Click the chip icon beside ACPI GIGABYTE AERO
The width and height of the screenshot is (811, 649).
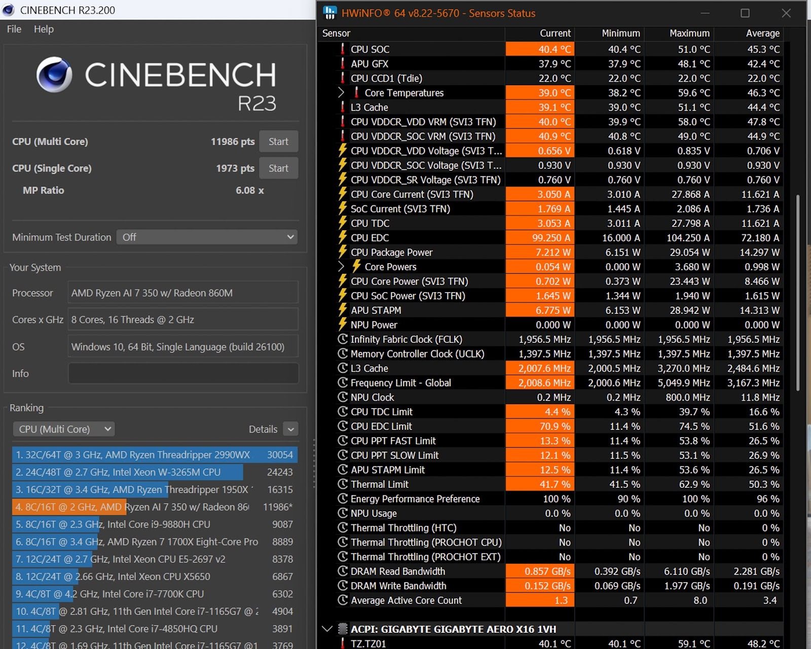pyautogui.click(x=343, y=629)
